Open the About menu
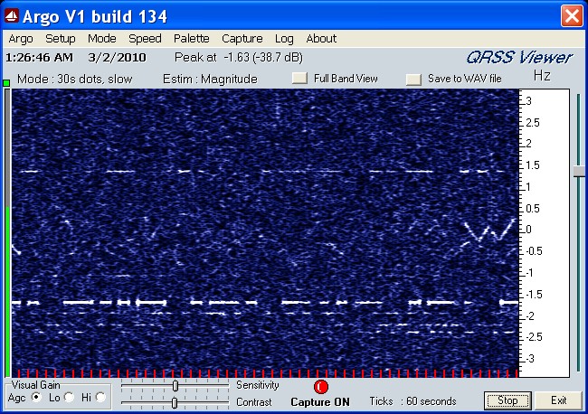Image resolution: width=588 pixels, height=414 pixels. point(321,39)
